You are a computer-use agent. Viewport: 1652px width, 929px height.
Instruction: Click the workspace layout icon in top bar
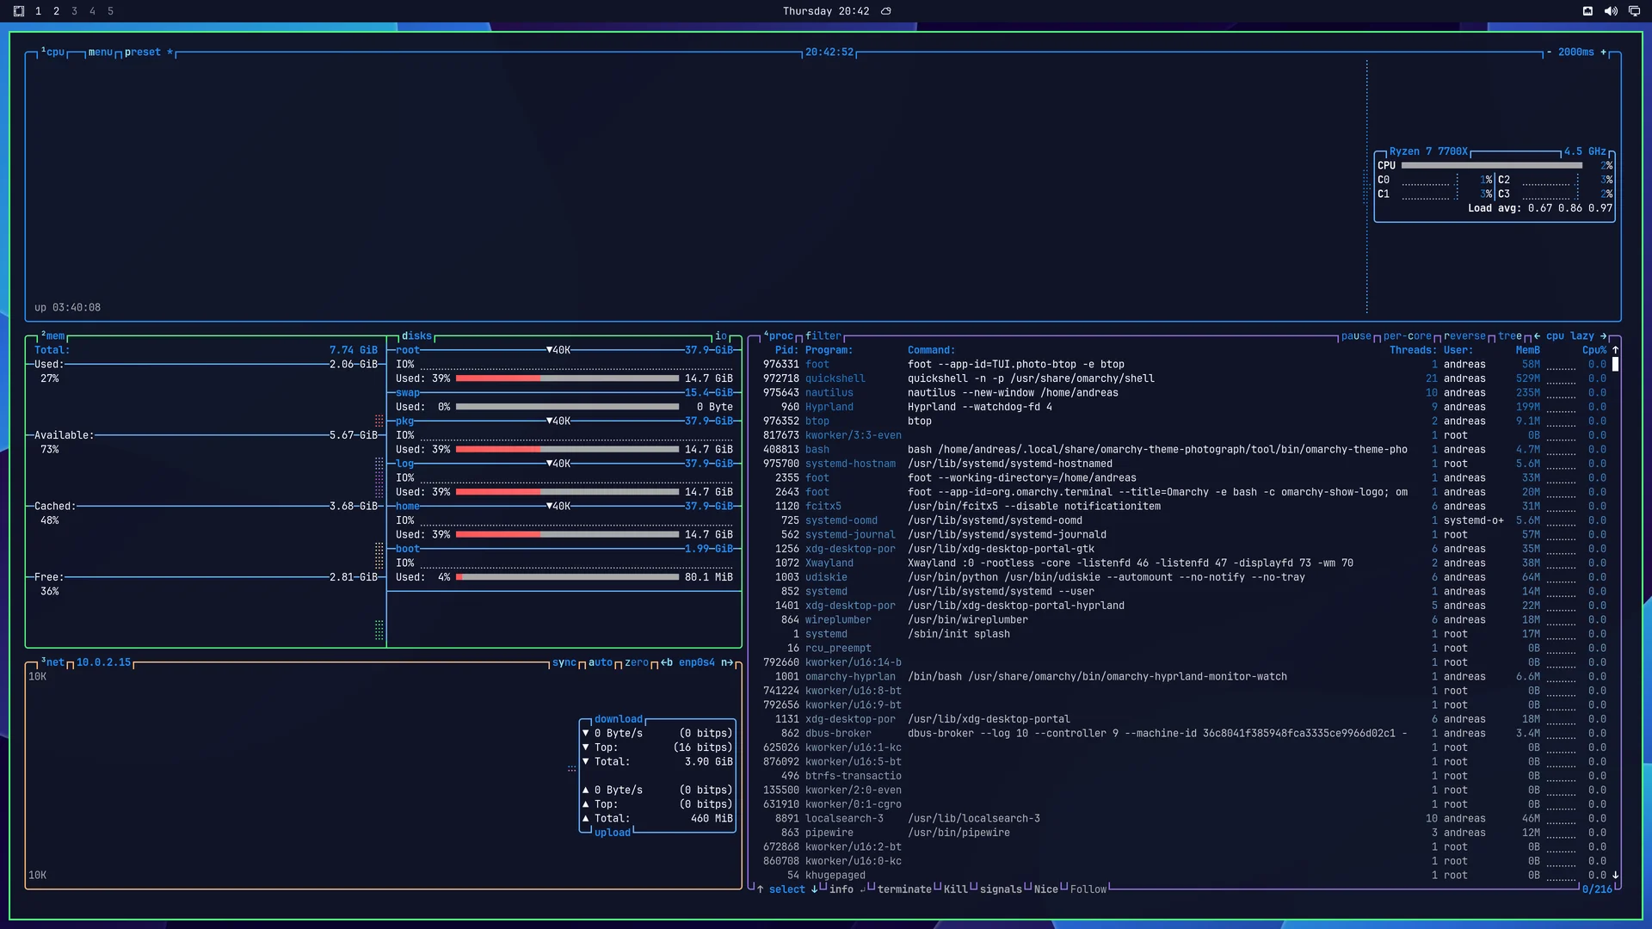pos(19,11)
